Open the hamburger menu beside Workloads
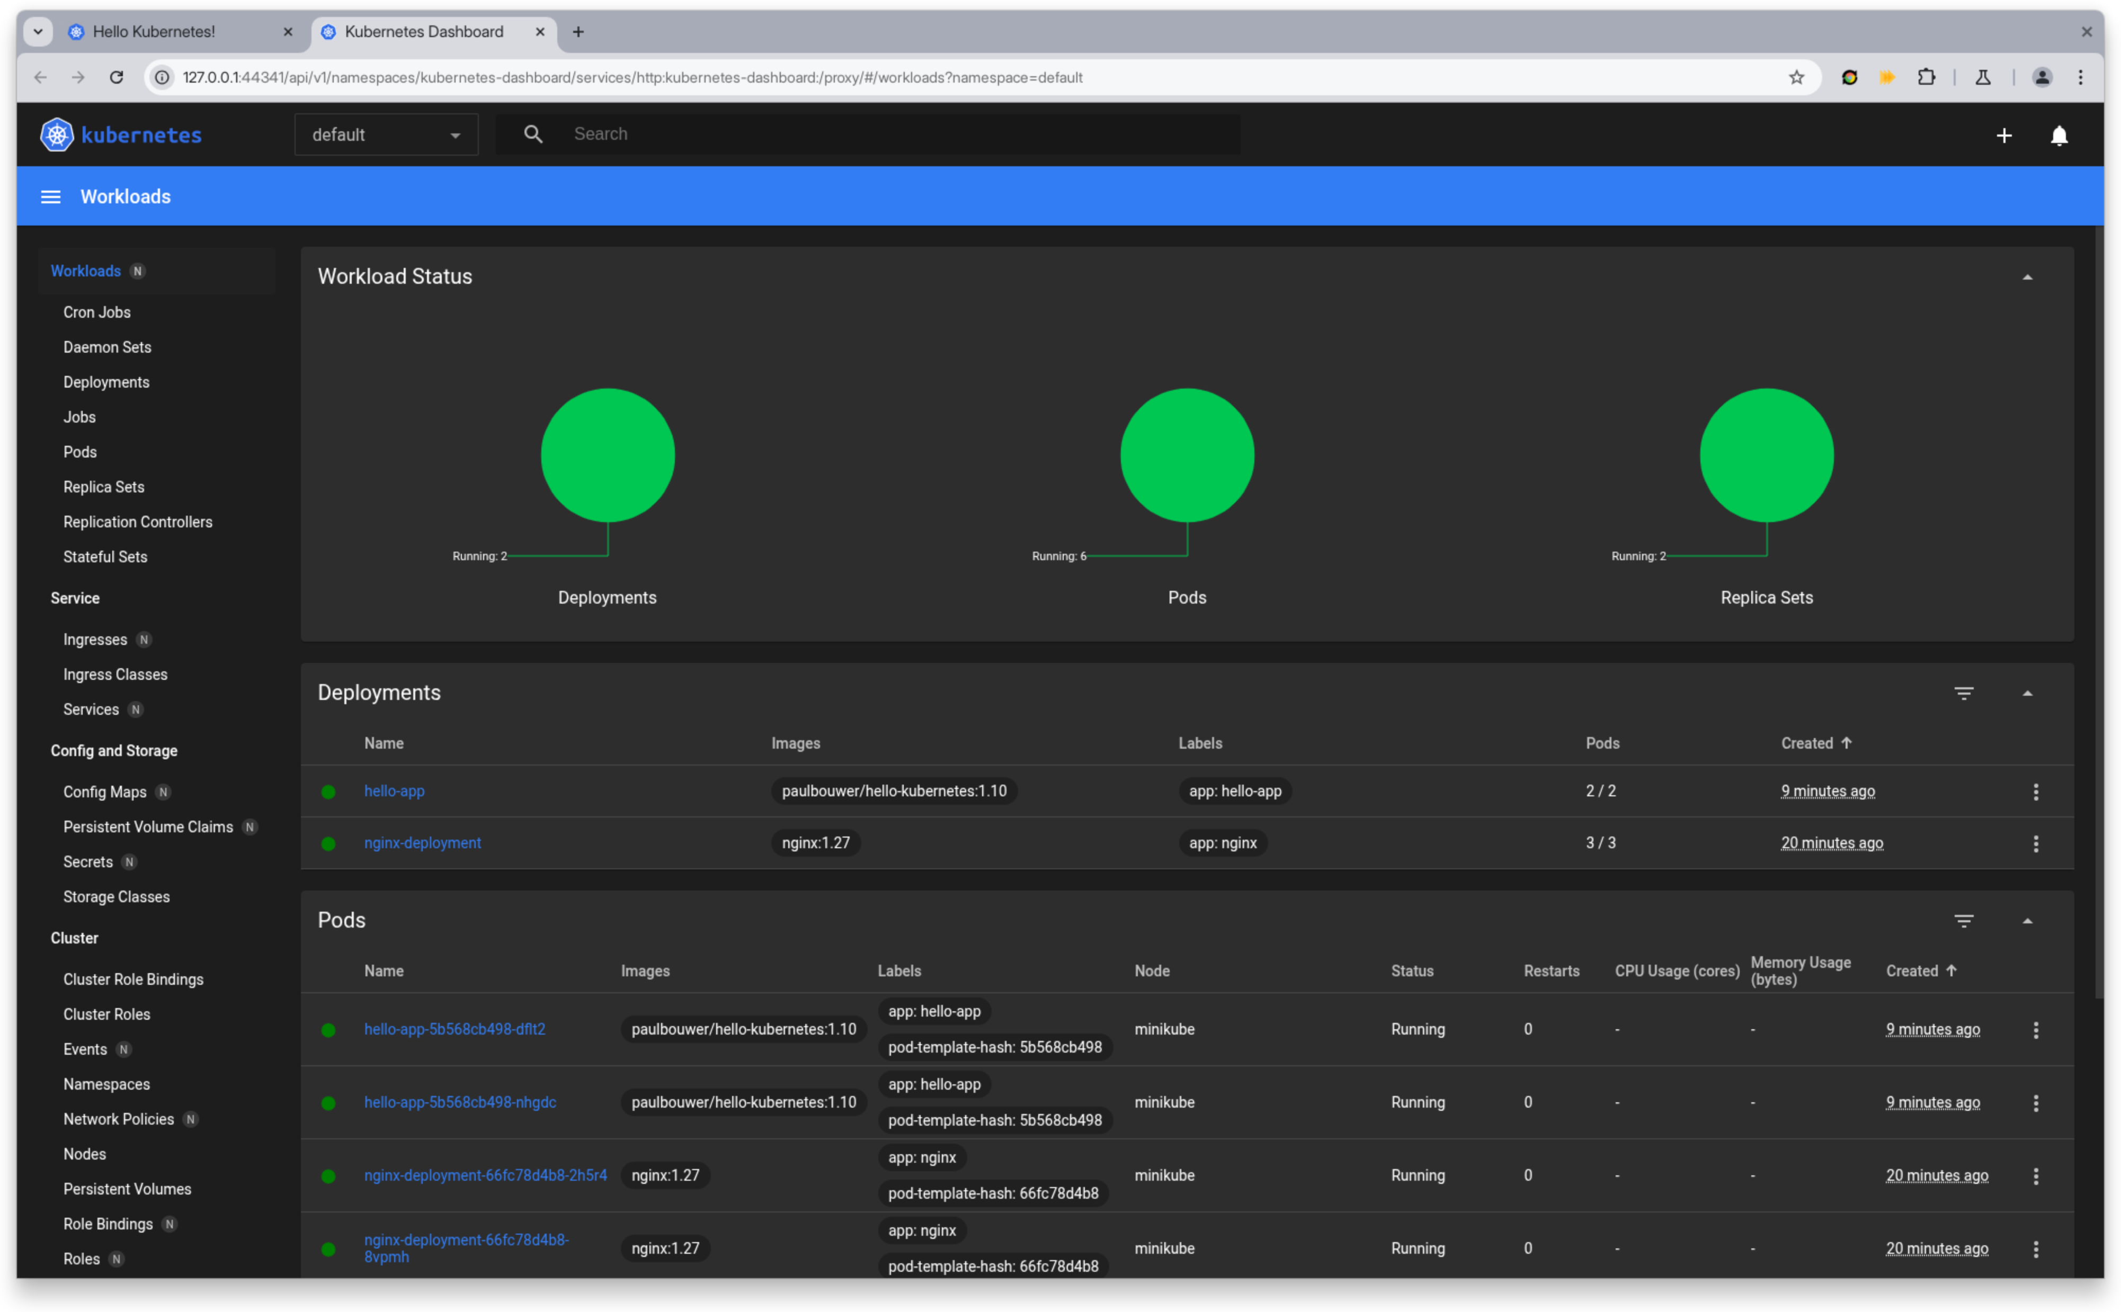The image size is (2121, 1312). pos(50,197)
